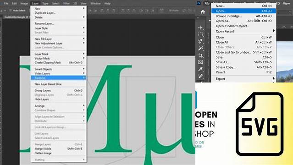Screen dimensions: 293x165
Task: Click File menu in right Photoshop window
Action: click(207, 3)
